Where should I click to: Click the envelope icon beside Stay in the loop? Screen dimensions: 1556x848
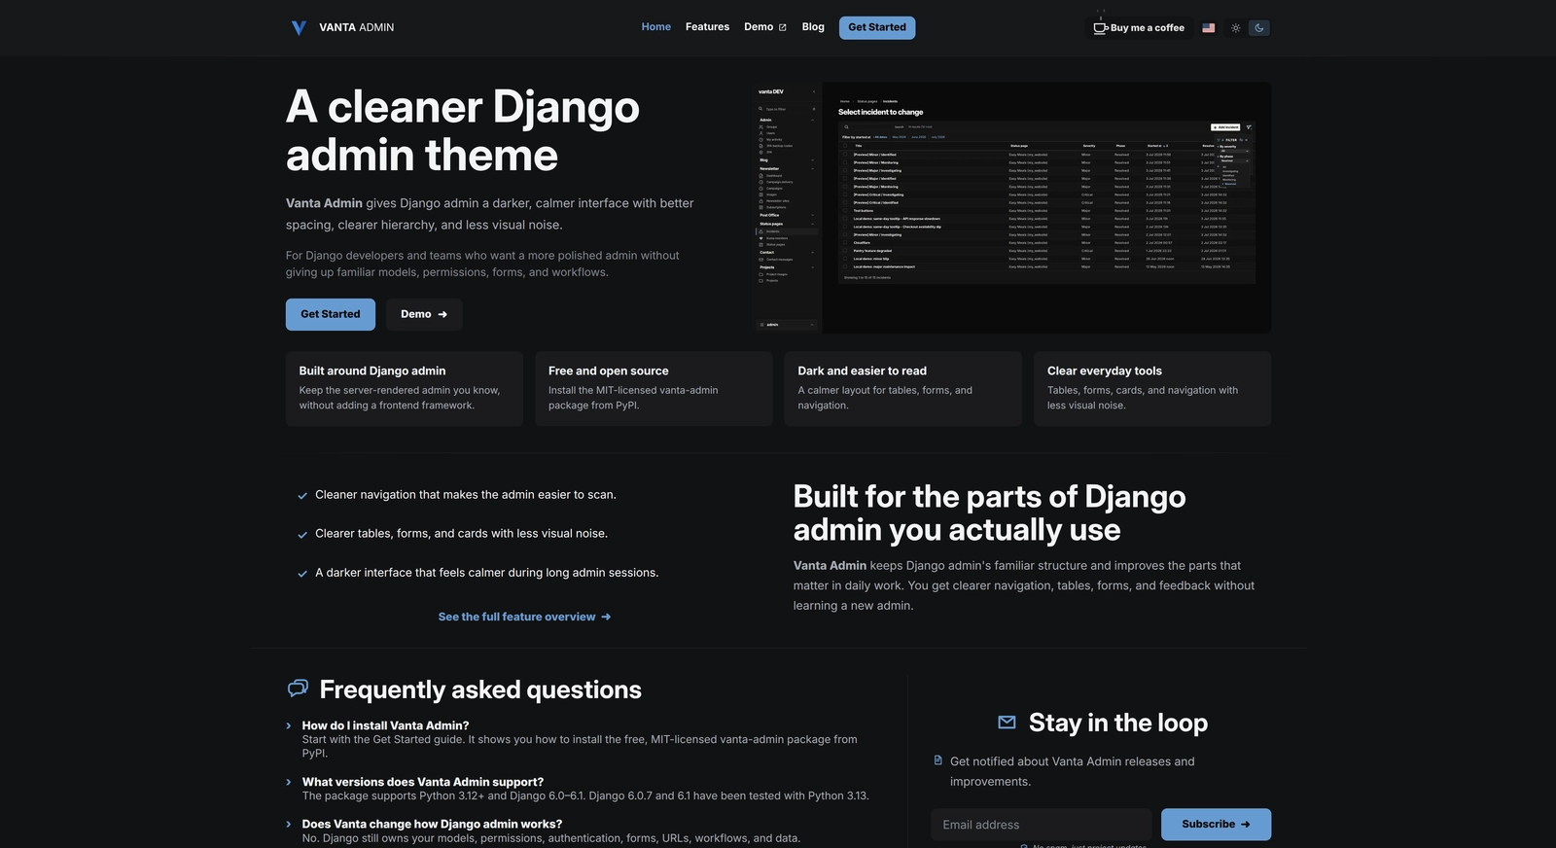[1008, 722]
